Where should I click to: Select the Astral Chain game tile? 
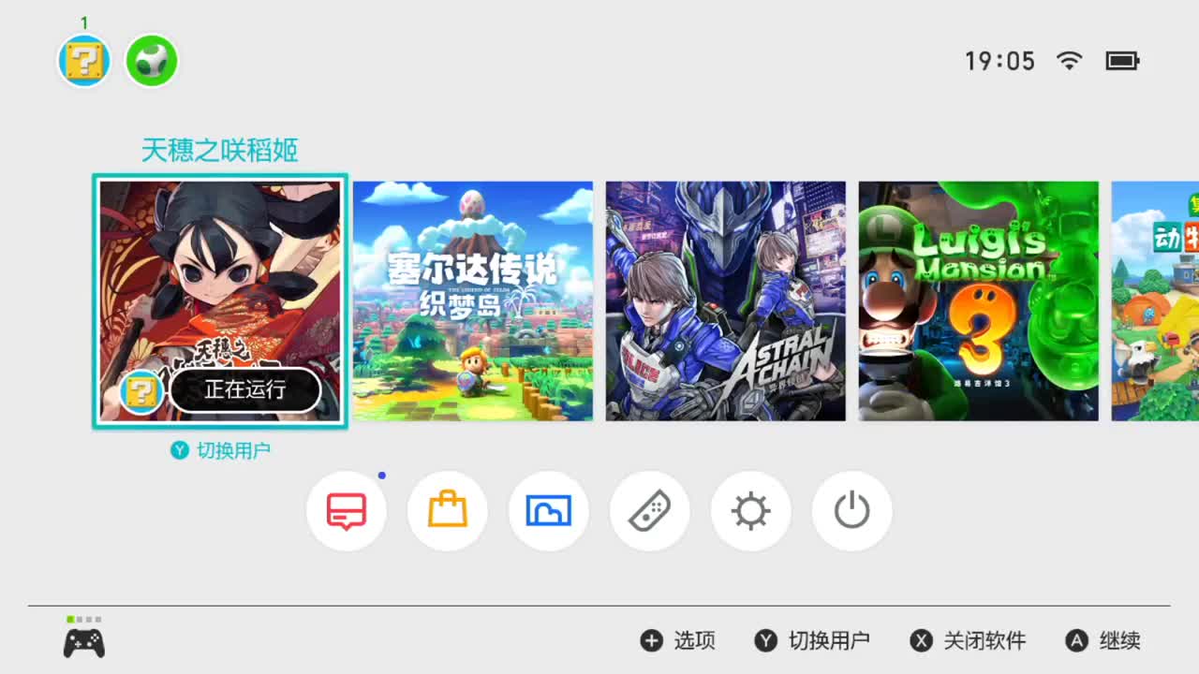pos(726,301)
